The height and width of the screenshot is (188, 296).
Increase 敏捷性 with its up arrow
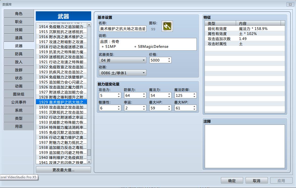[119, 107]
